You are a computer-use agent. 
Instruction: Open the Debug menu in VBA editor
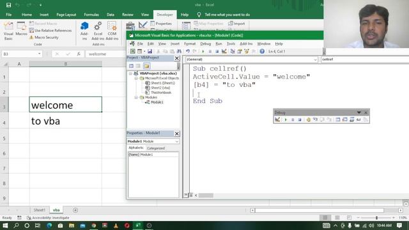click(206, 44)
